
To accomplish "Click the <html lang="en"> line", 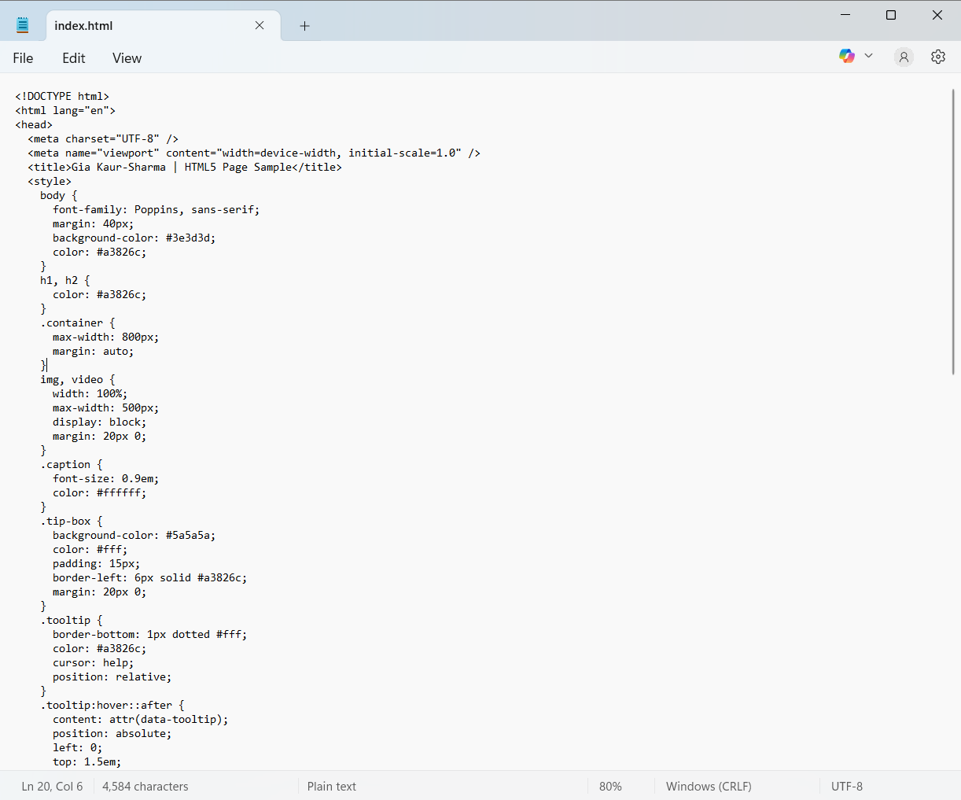I will tap(65, 110).
